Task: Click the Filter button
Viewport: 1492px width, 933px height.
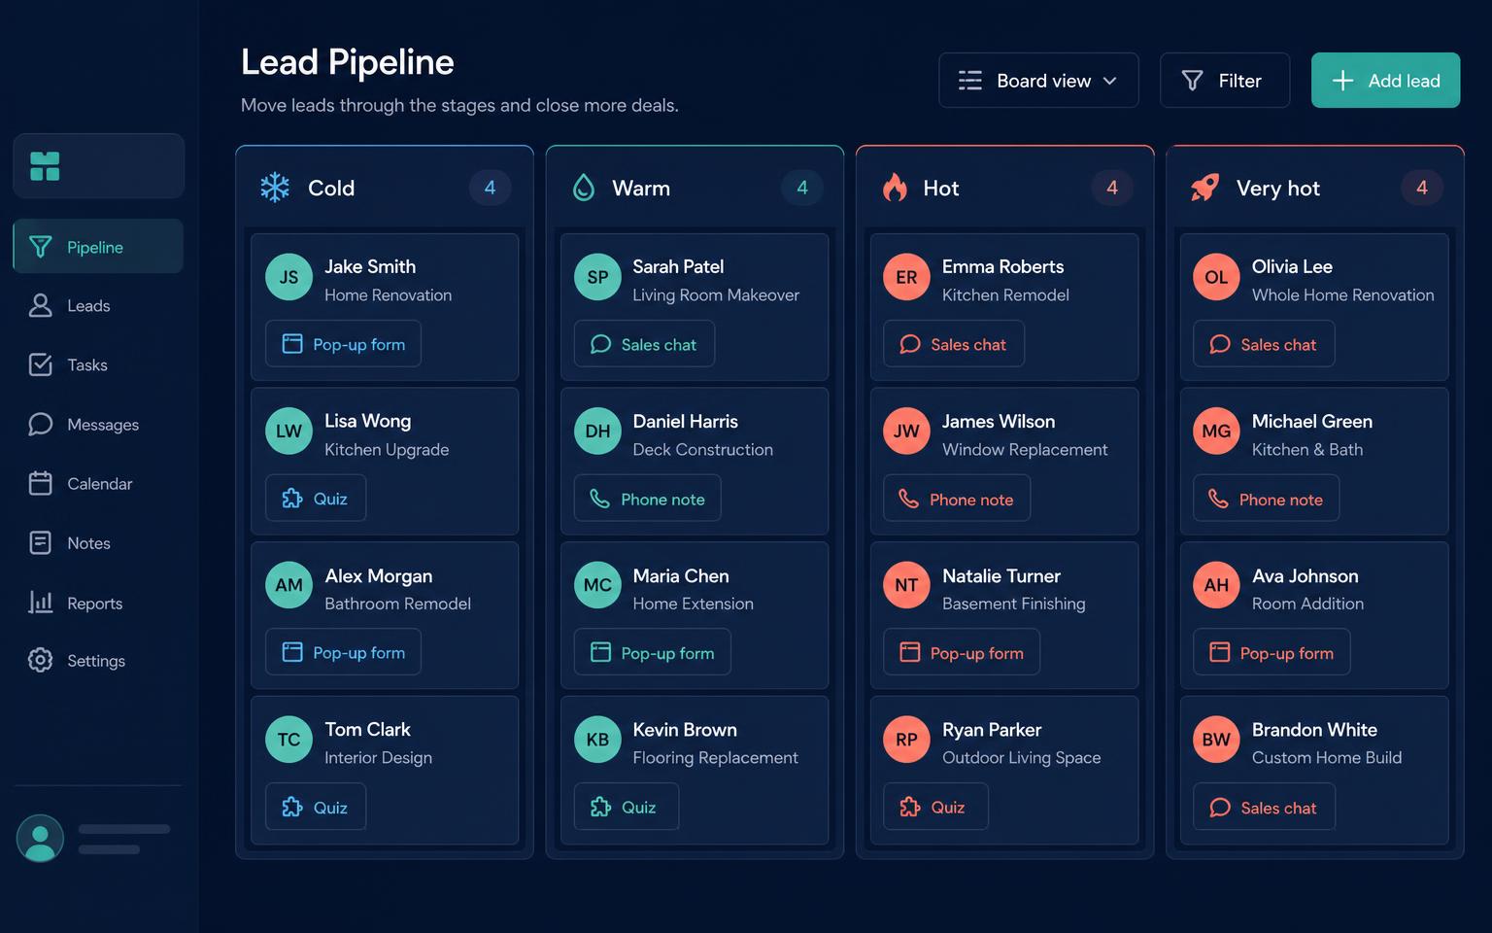Action: click(1225, 81)
